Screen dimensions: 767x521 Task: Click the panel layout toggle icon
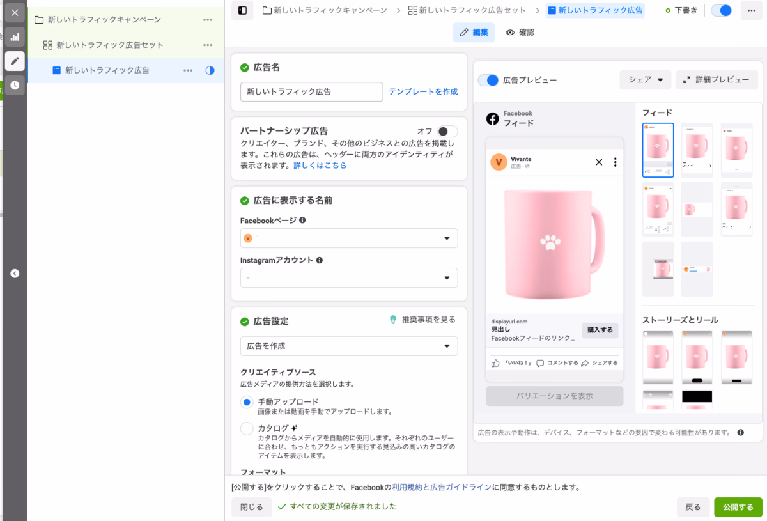pos(242,10)
